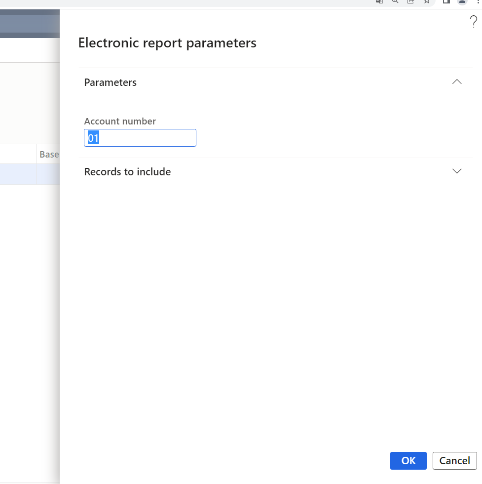Image resolution: width=482 pixels, height=484 pixels.
Task: Click the Electronic report parameters title
Action: [x=167, y=43]
